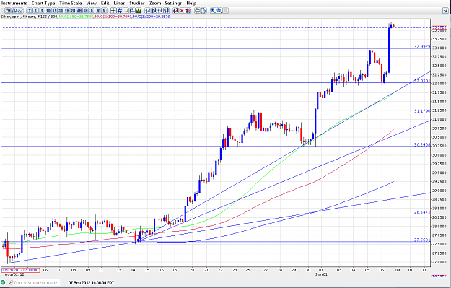Open the Edit menu
Image resolution: width=451 pixels, height=288 pixels.
click(x=105, y=3)
